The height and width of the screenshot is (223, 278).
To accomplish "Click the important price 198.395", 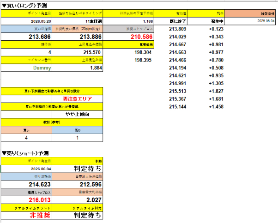I will (143, 60).
